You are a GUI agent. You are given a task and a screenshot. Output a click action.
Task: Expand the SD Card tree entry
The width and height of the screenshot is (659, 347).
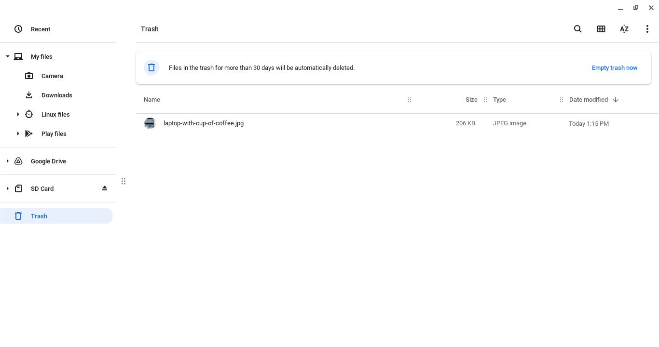[8, 188]
